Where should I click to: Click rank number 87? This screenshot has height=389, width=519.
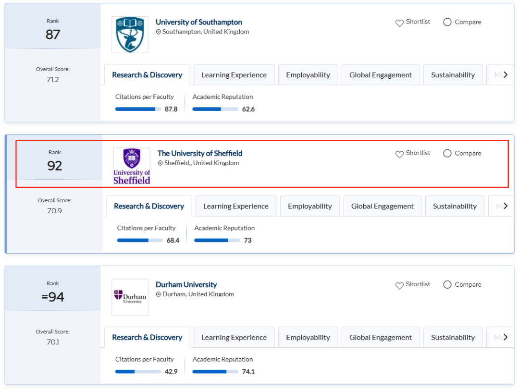click(x=53, y=35)
